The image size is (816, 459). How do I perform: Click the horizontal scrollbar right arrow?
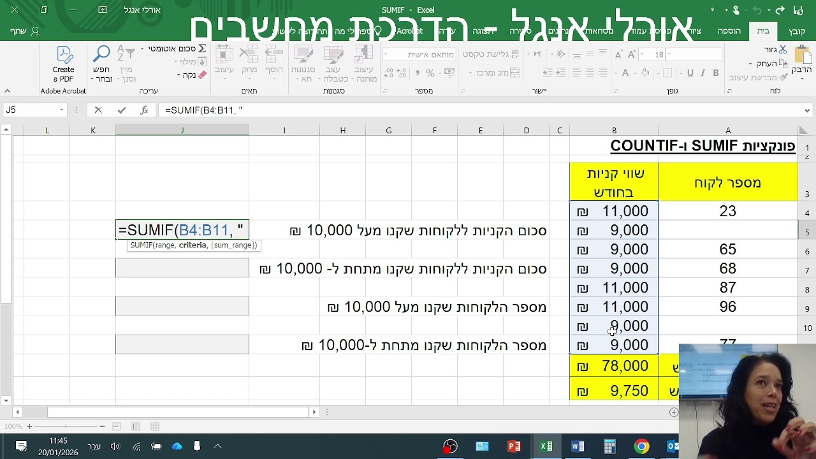[x=314, y=412]
